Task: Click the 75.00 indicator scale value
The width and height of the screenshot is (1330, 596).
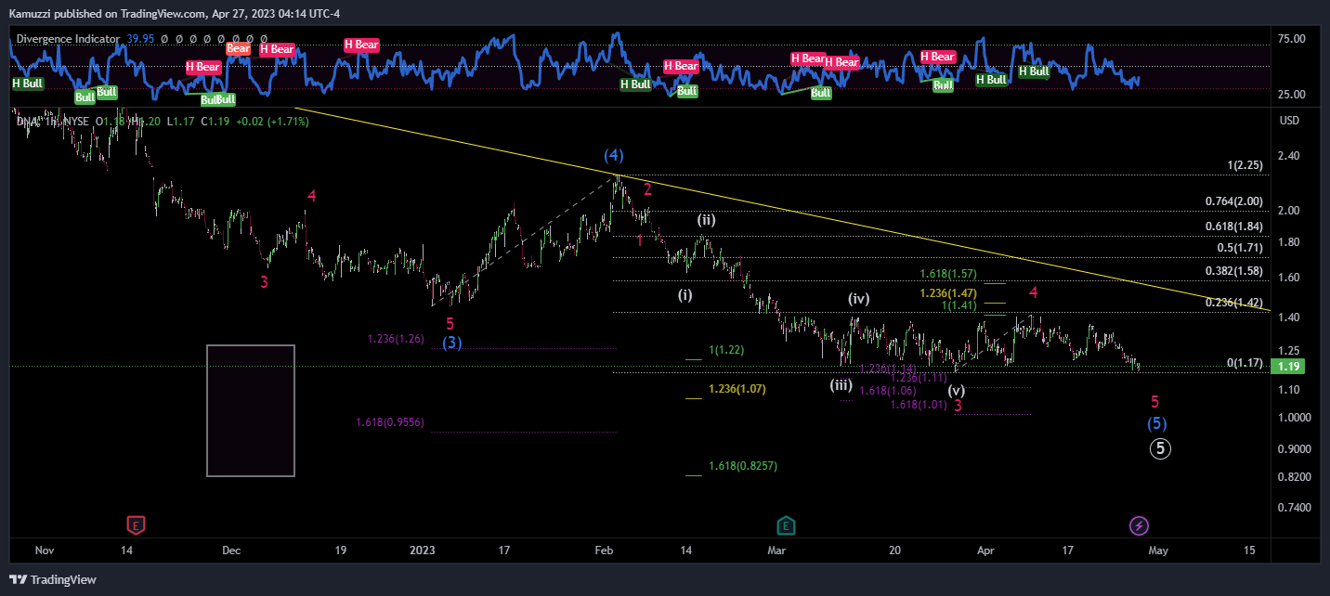Action: coord(1293,39)
